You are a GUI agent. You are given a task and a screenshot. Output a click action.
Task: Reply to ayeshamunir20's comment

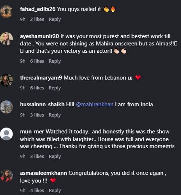tap(55, 61)
